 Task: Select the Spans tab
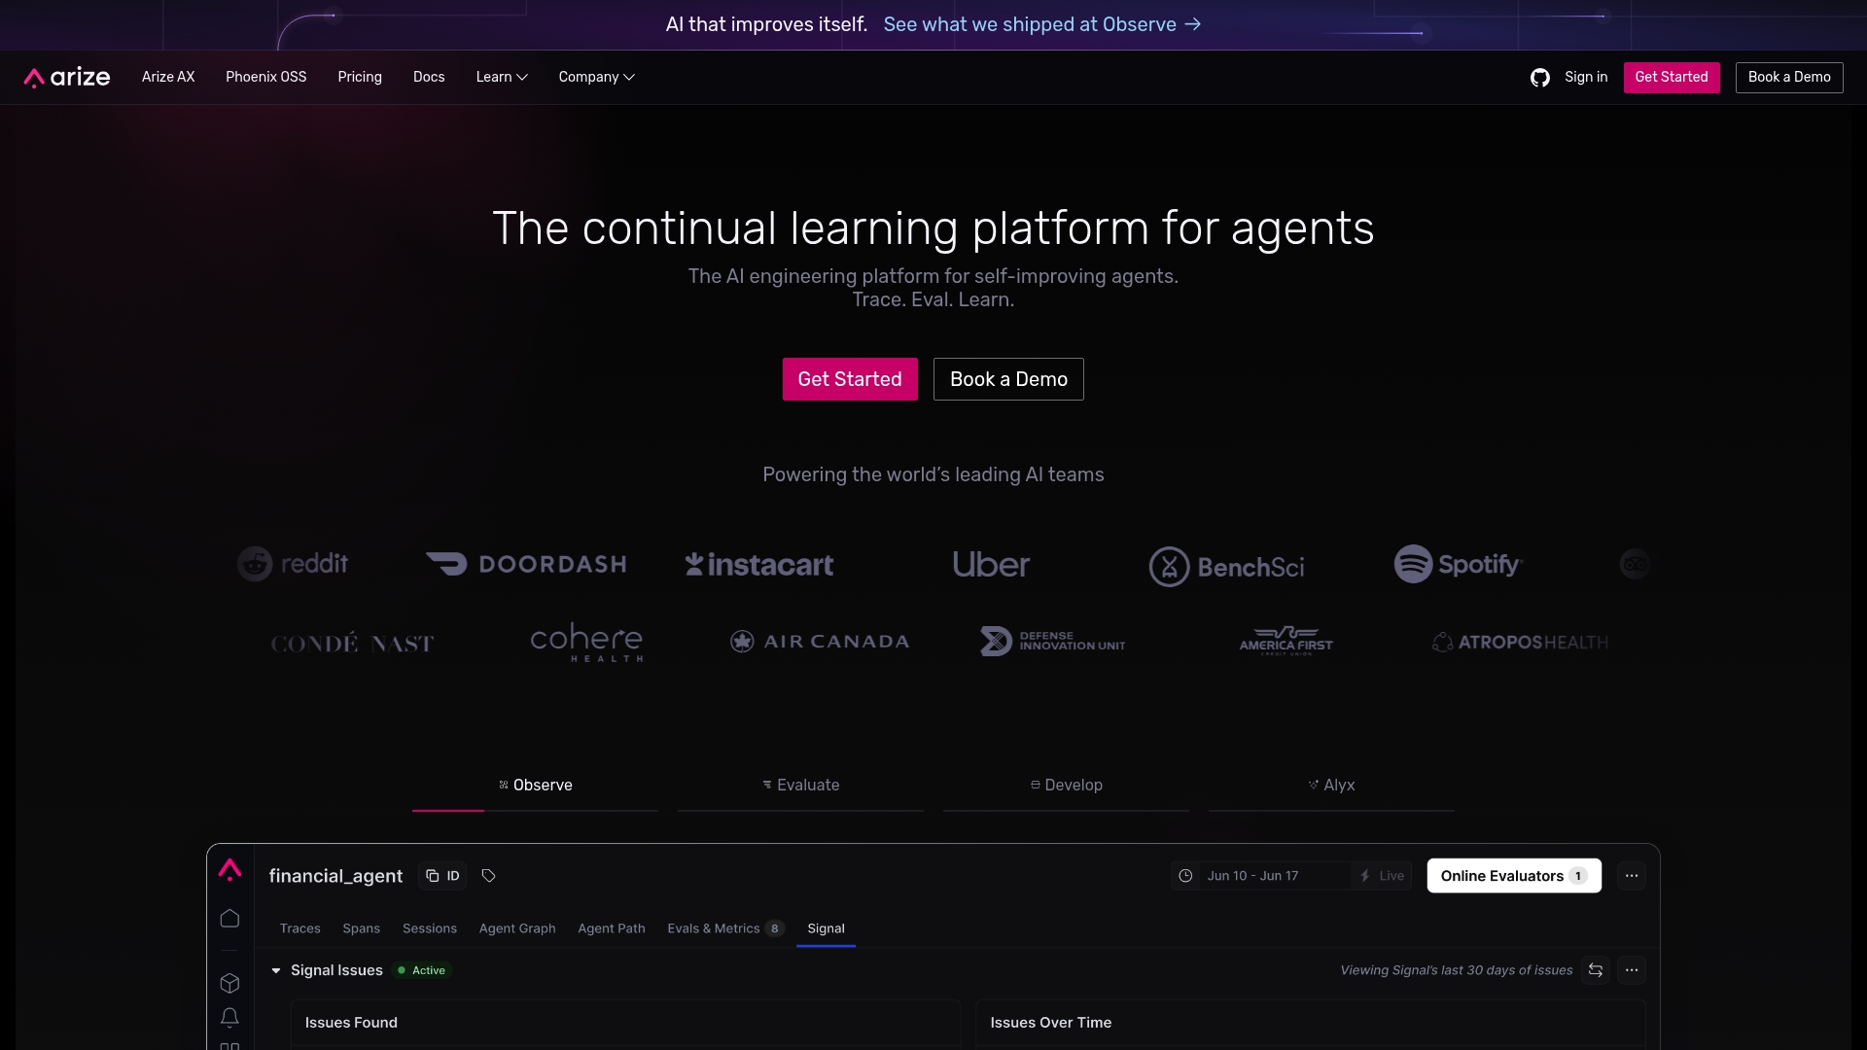click(x=361, y=928)
